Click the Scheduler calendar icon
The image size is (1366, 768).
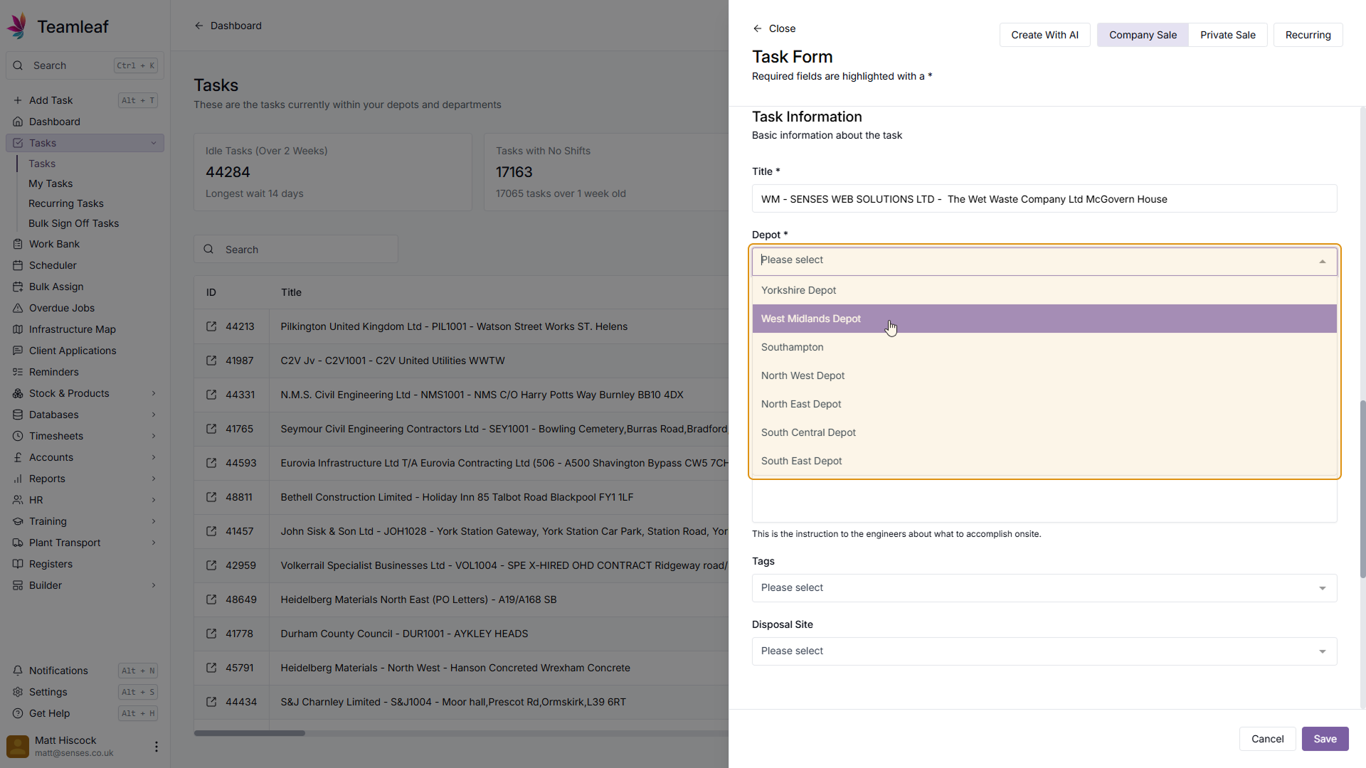18,265
